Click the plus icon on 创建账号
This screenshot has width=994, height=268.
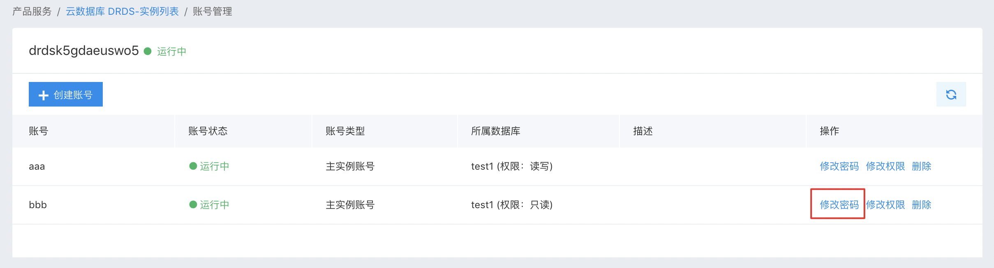point(44,95)
